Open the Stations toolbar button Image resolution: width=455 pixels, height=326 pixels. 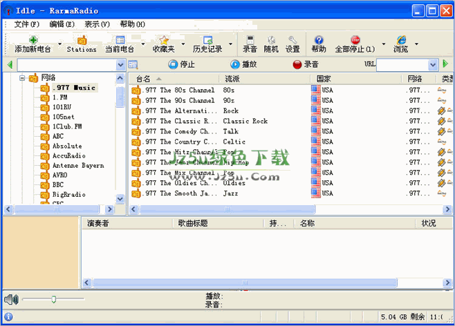click(x=82, y=44)
